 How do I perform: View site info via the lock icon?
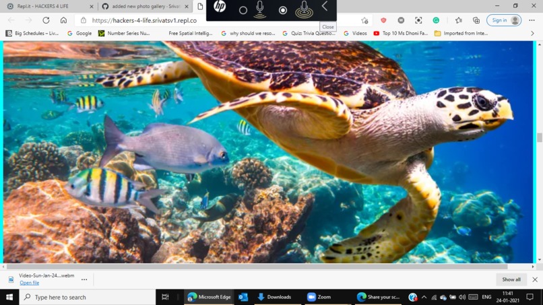(x=83, y=20)
